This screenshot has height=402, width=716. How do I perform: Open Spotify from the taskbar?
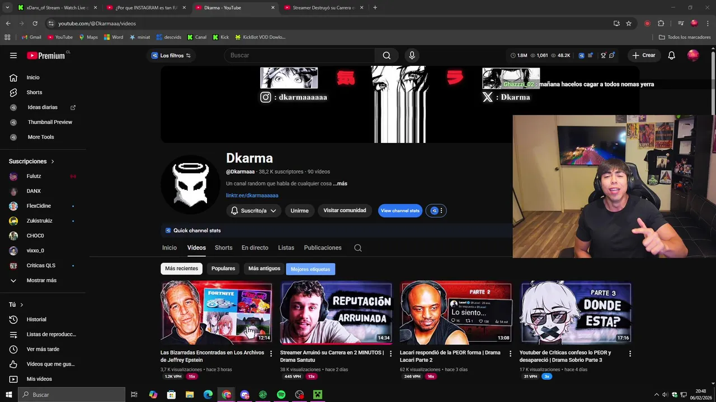point(281,395)
